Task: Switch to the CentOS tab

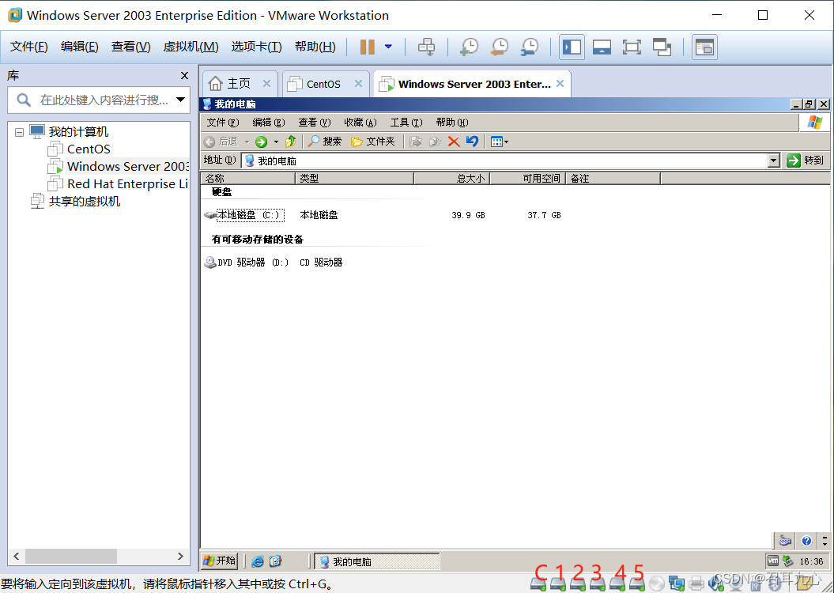Action: tap(323, 84)
